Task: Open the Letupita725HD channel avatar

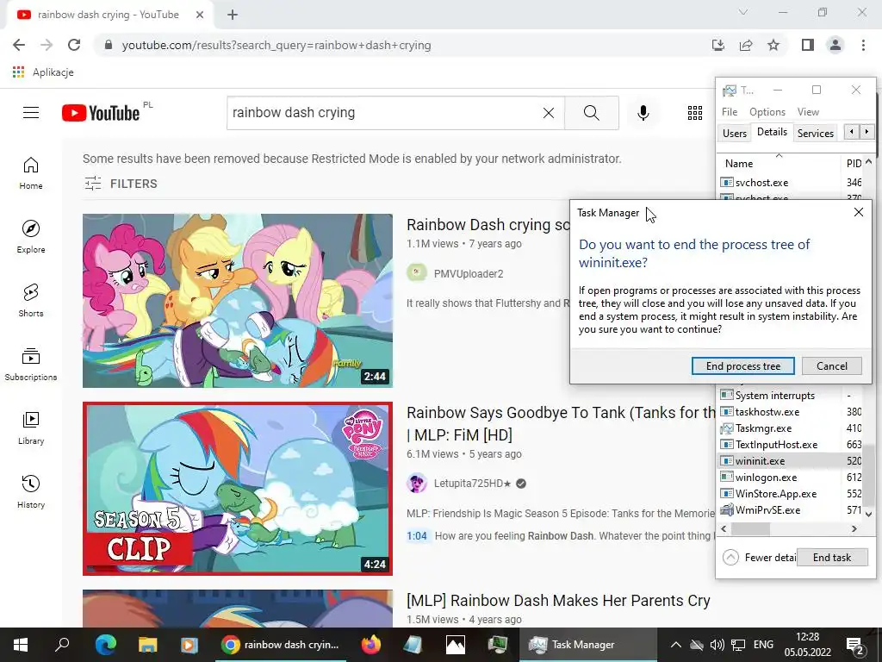Action: (416, 483)
